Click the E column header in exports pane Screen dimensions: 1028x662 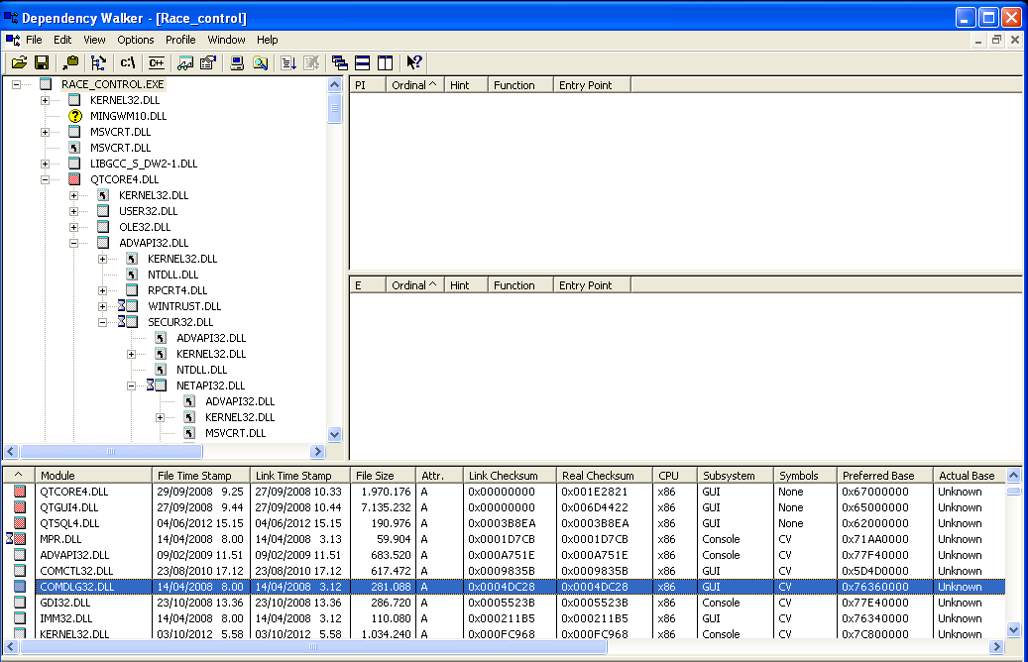[x=368, y=285]
